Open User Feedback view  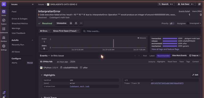18,33
